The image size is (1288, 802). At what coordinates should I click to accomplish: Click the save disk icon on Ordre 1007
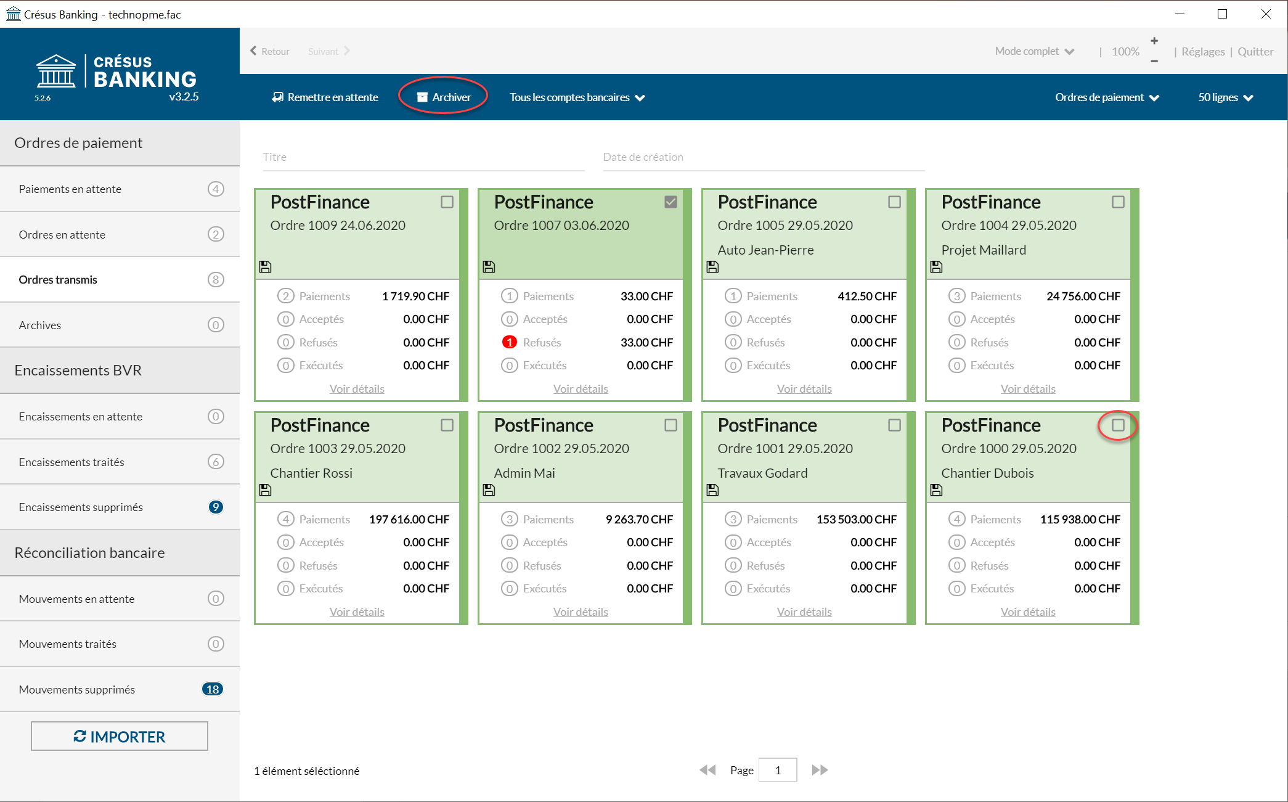(489, 267)
